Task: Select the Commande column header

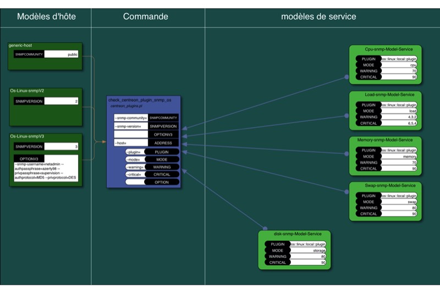Action: 146,16
